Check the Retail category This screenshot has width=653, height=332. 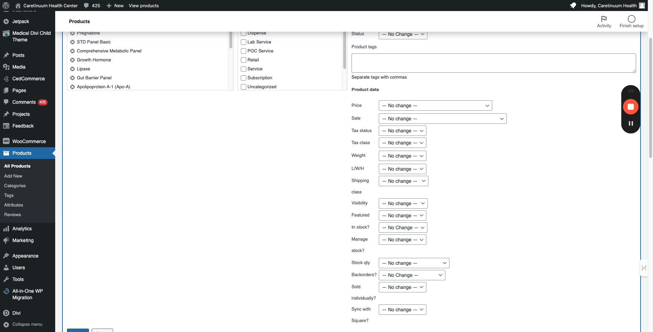pos(244,60)
